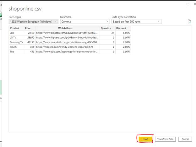Click the Samsung TV product cell
Screen dimensions: 196x147
16,42
